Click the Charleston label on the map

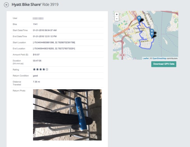pyautogui.click(x=139, y=28)
